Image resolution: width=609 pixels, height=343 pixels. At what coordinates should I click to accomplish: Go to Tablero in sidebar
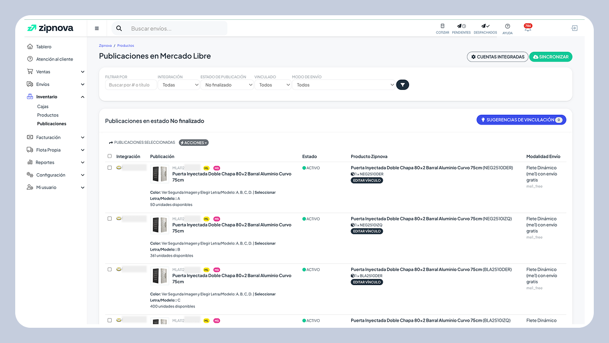[44, 47]
